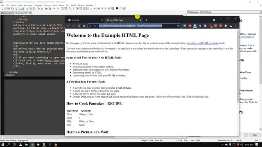This screenshot has width=262, height=147.
Task: Click the Replace icon in the Notepad++ toolbar
Action: pyautogui.click(x=50, y=9)
